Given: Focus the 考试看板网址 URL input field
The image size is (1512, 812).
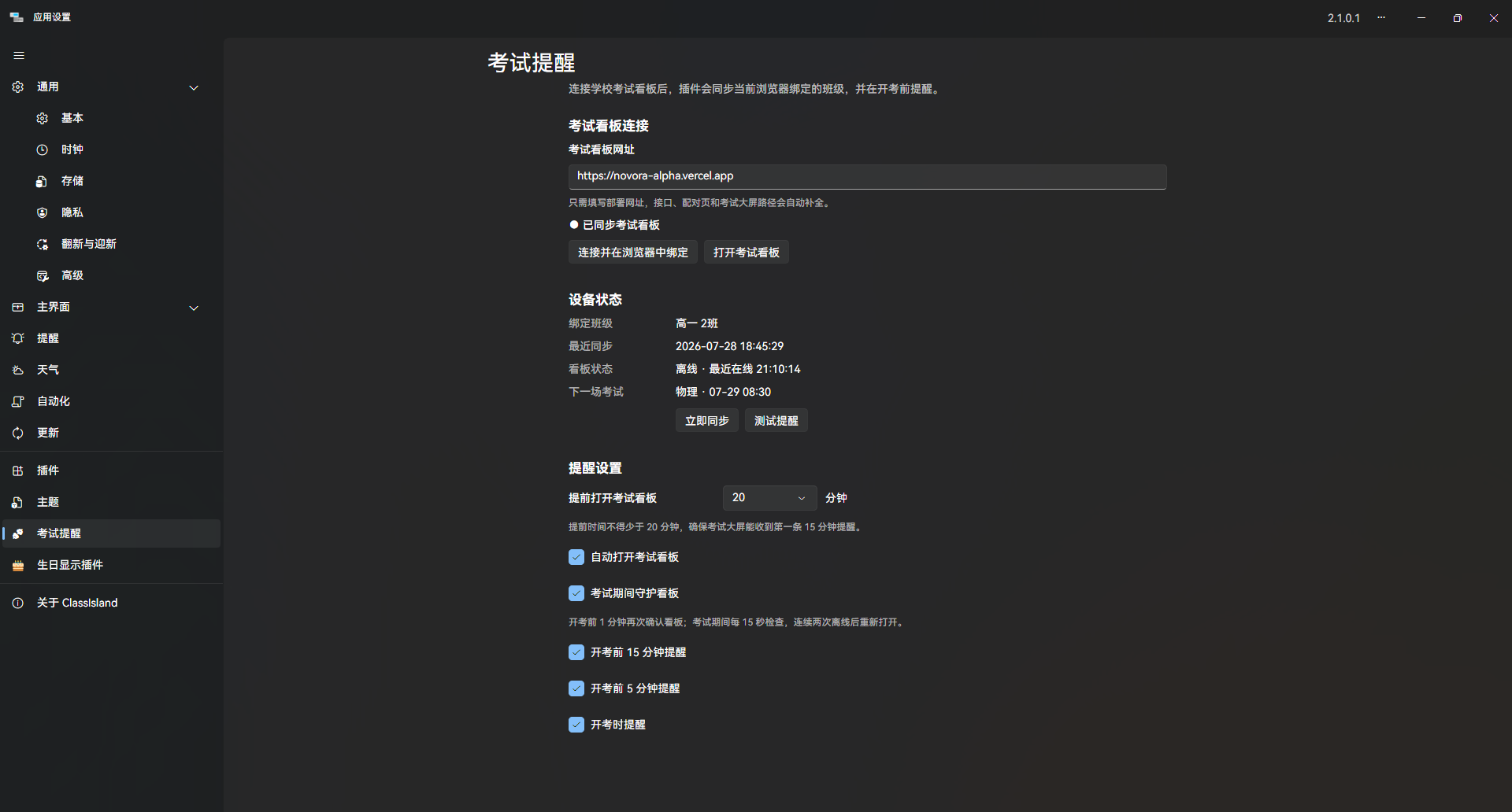Looking at the screenshot, I should pos(868,176).
